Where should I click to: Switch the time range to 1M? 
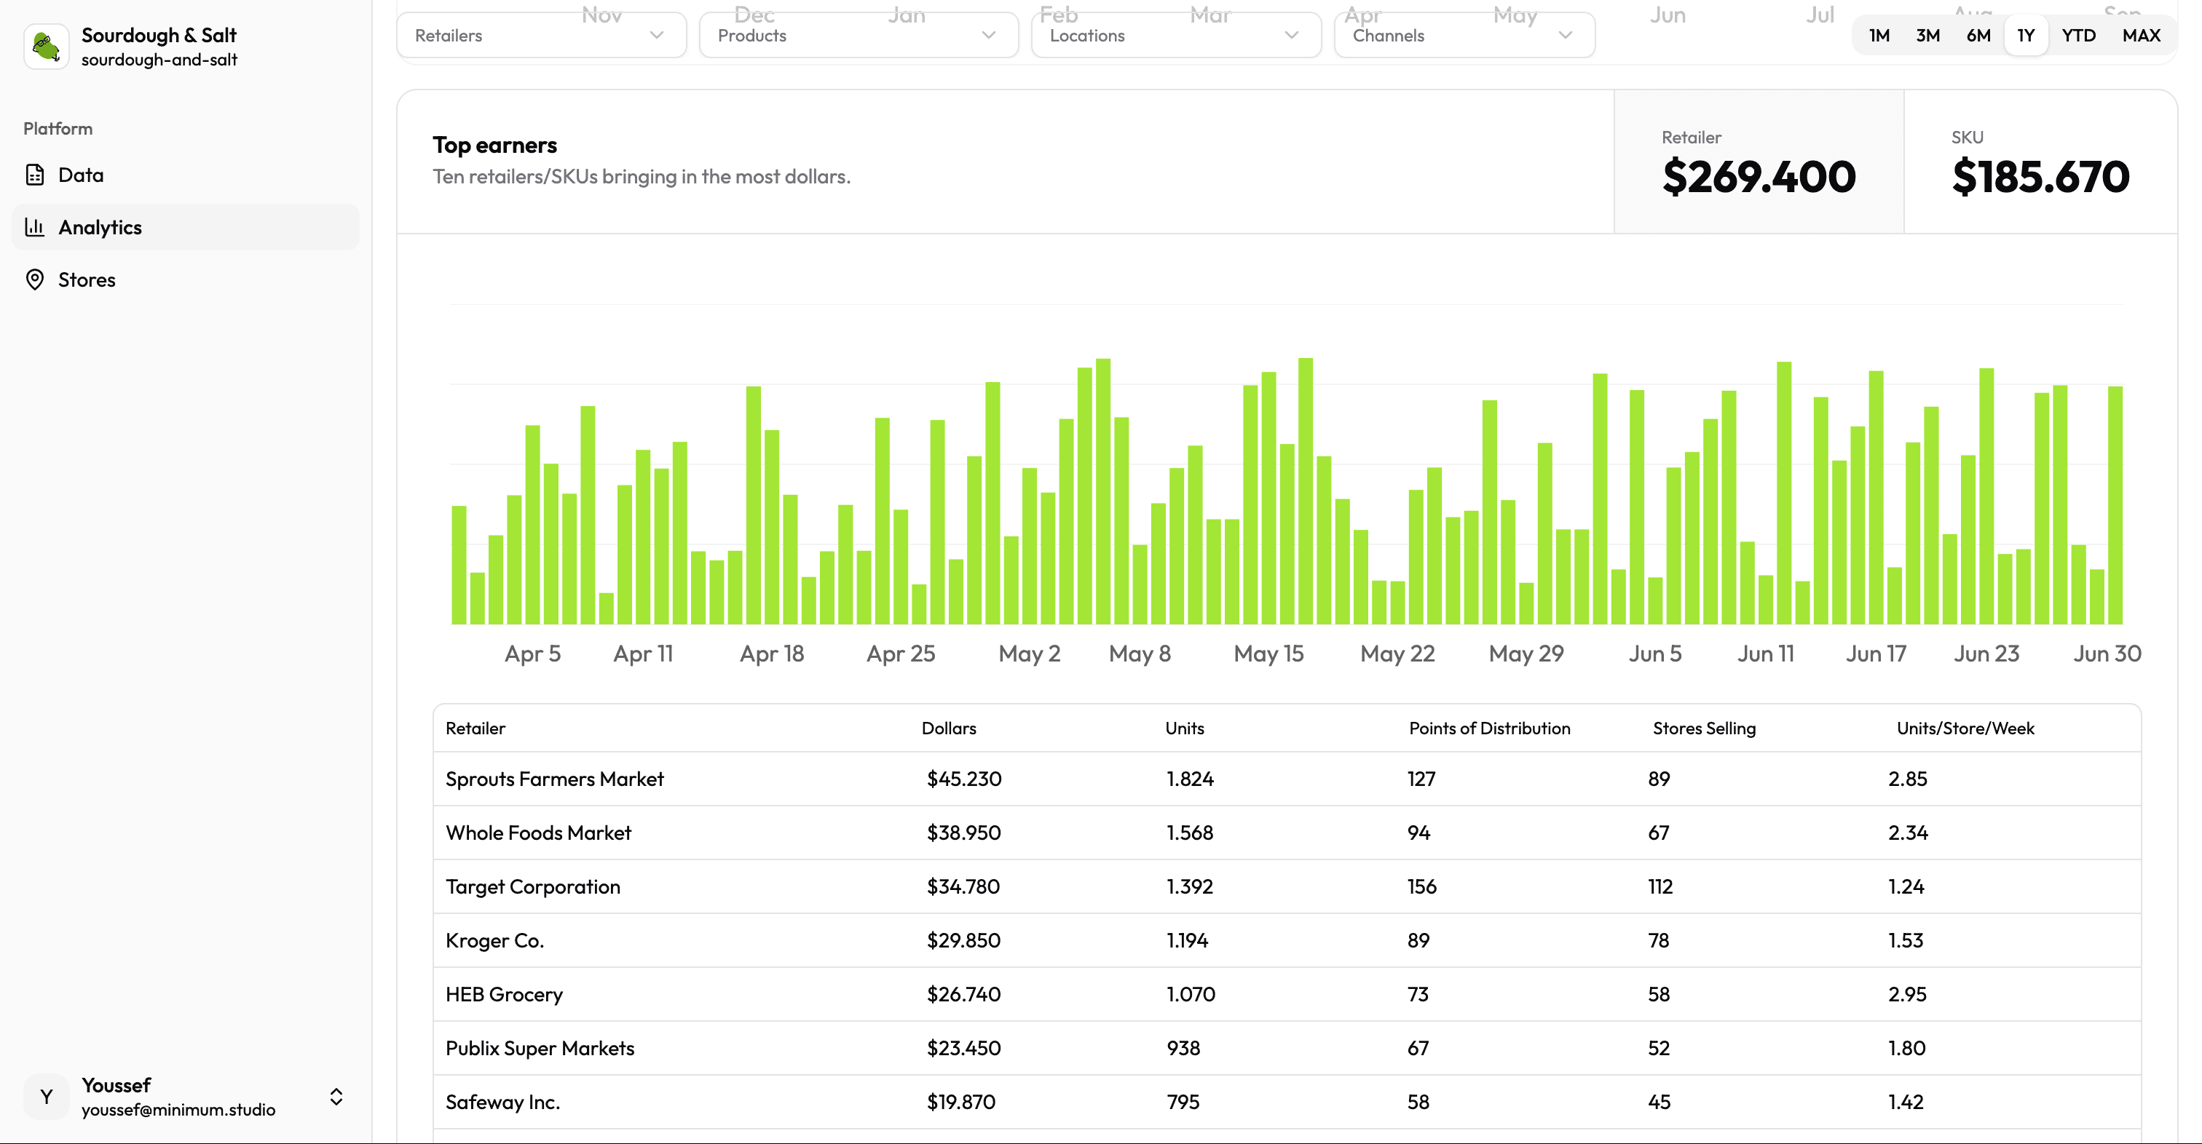[x=1879, y=35]
